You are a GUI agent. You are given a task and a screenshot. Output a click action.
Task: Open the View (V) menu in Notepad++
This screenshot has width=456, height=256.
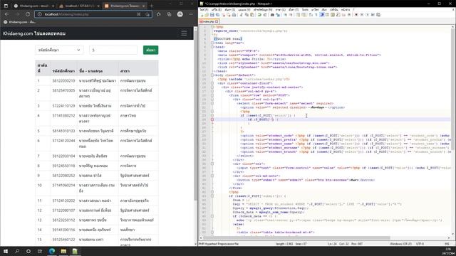[x=244, y=9]
